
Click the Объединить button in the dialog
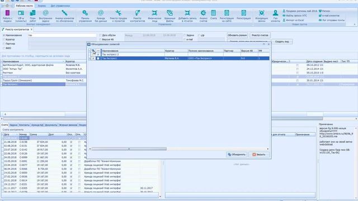[x=237, y=155]
